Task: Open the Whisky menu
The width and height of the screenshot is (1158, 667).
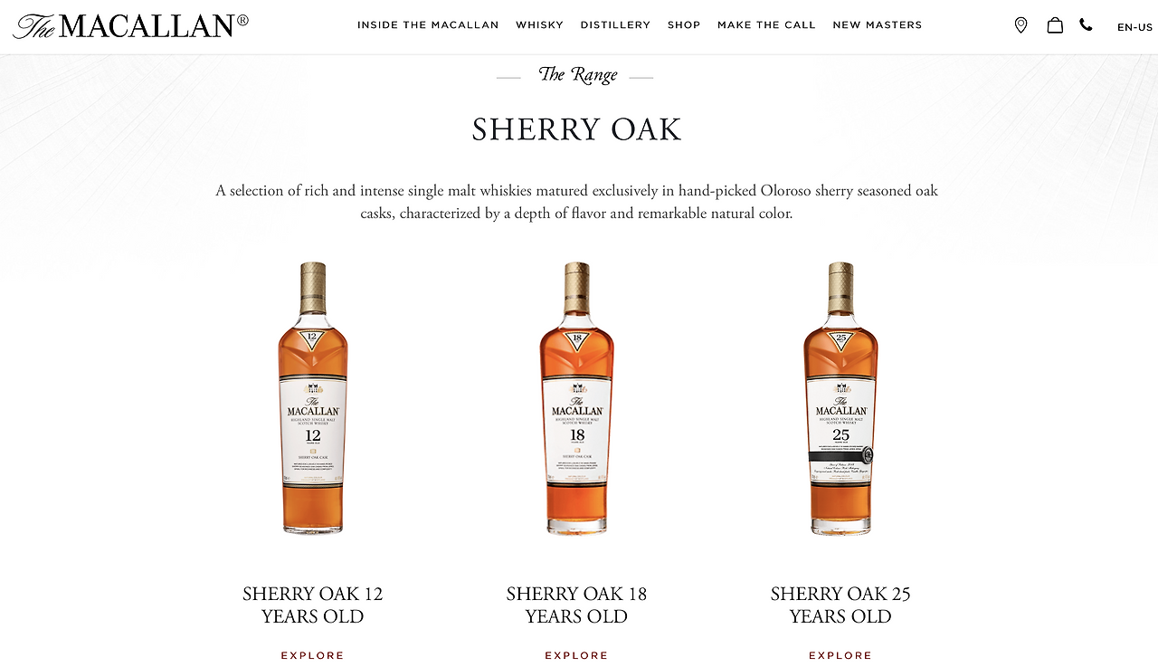Action: coord(539,25)
